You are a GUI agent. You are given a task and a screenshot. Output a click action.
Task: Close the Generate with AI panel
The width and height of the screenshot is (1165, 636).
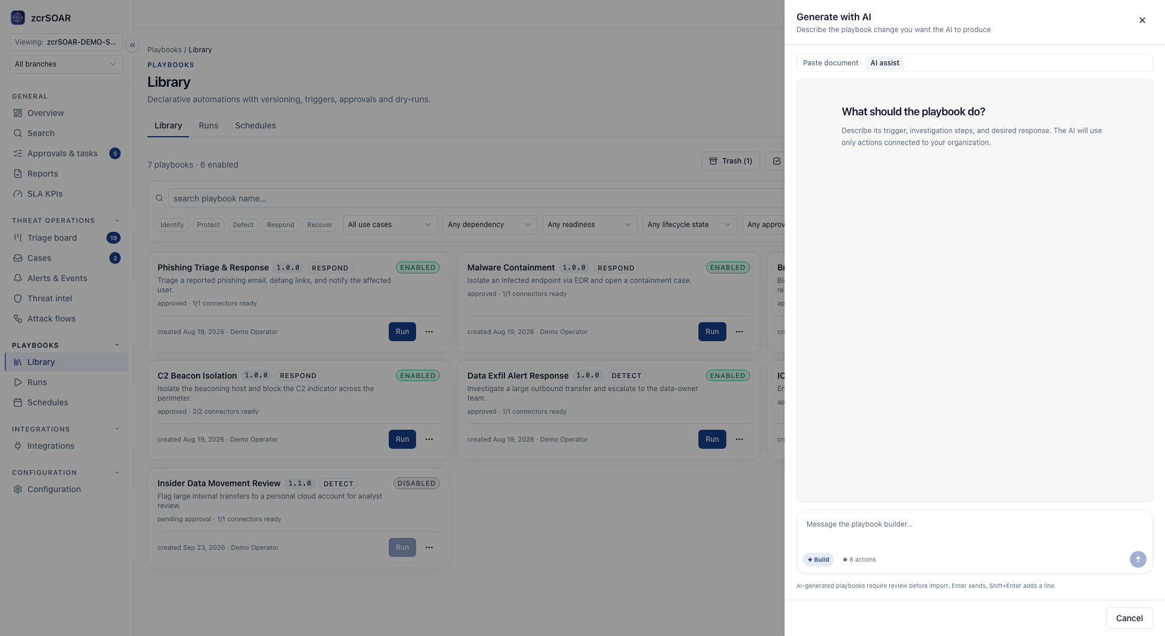(1142, 20)
